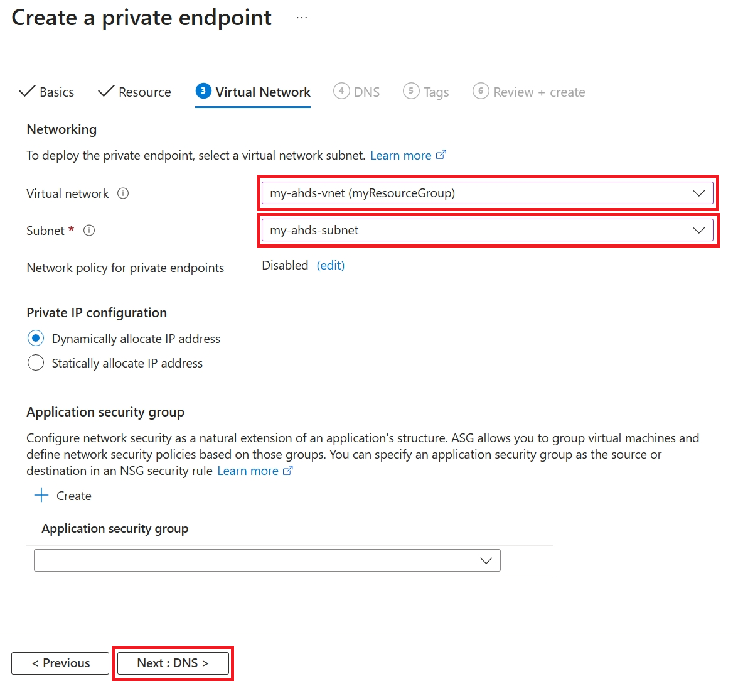
Task: Click the Subnet info icon
Action: [x=89, y=231]
